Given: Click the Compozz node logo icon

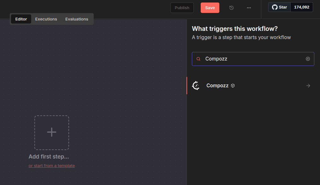Looking at the screenshot, I should pos(196,86).
